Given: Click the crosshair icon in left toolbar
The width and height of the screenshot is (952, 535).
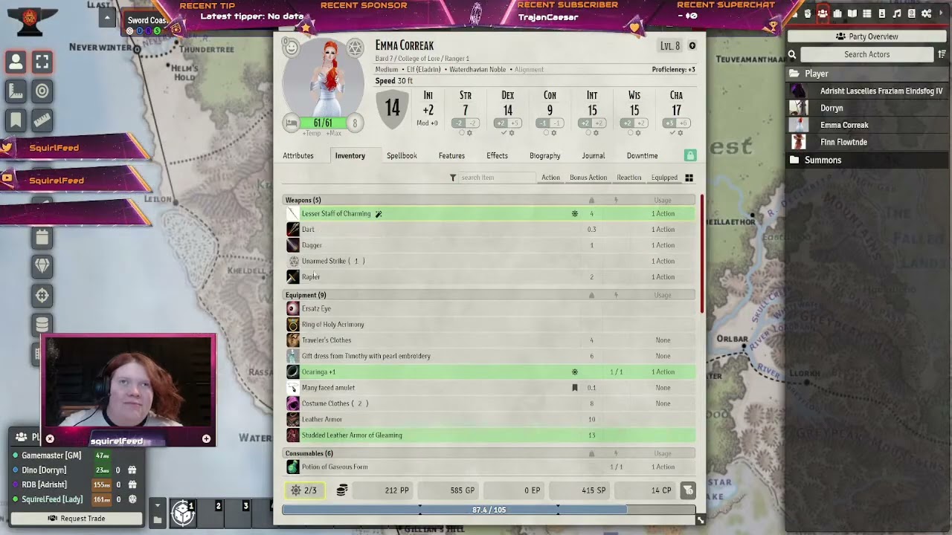Looking at the screenshot, I should pos(42,295).
